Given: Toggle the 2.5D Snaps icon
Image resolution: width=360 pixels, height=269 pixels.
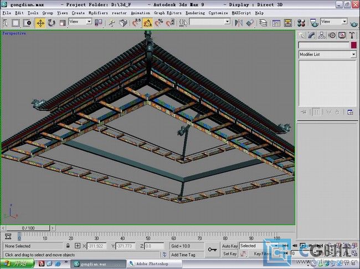Looking at the screenshot, I should [x=136, y=23].
